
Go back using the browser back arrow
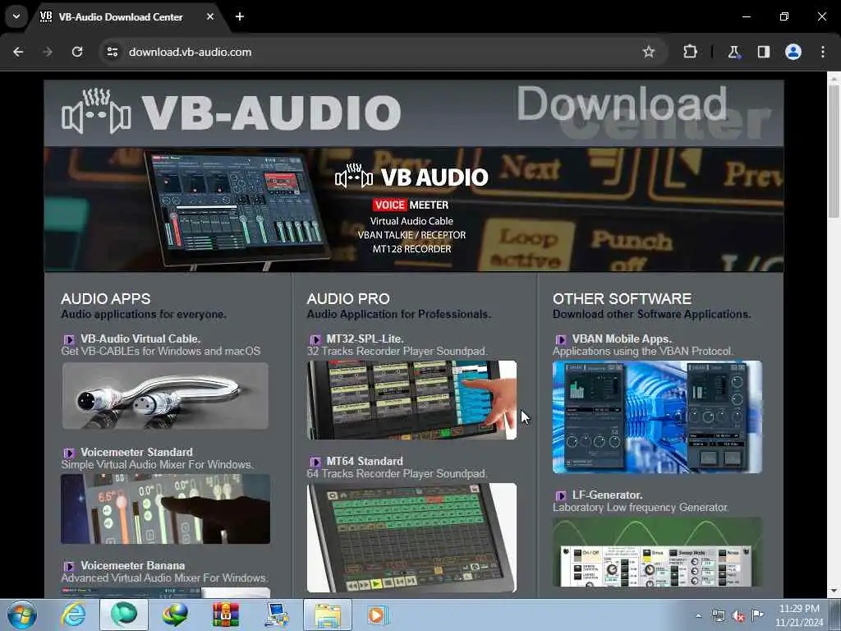point(18,52)
